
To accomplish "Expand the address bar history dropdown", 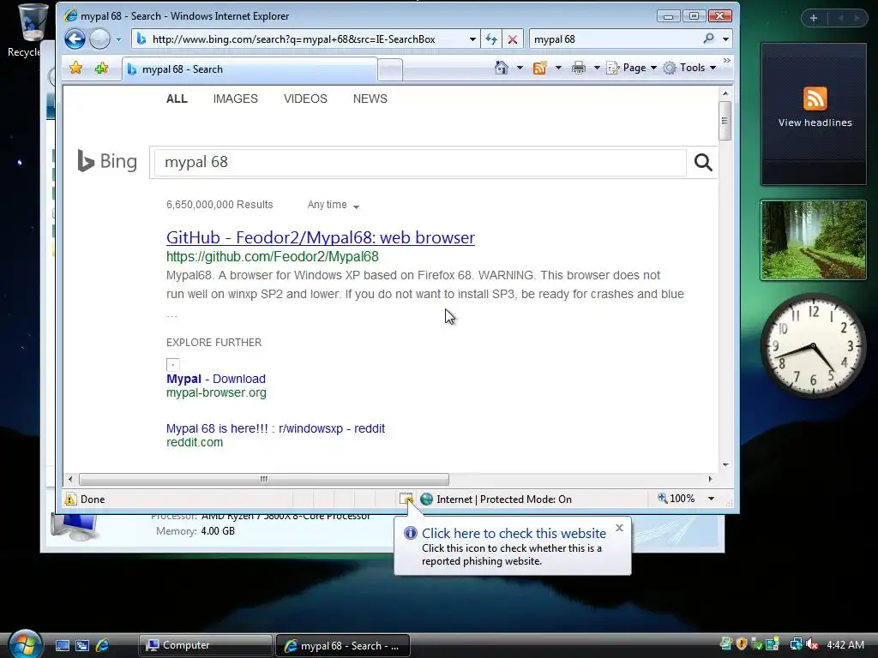I will pyautogui.click(x=472, y=39).
